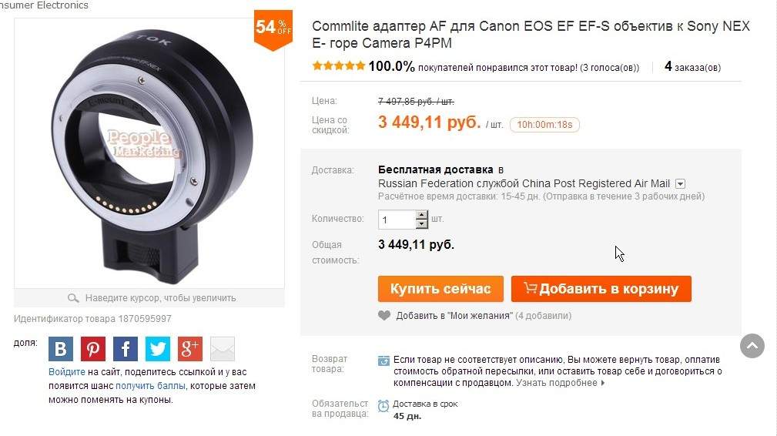
Task: Share product on Google Plus
Action: coord(190,349)
